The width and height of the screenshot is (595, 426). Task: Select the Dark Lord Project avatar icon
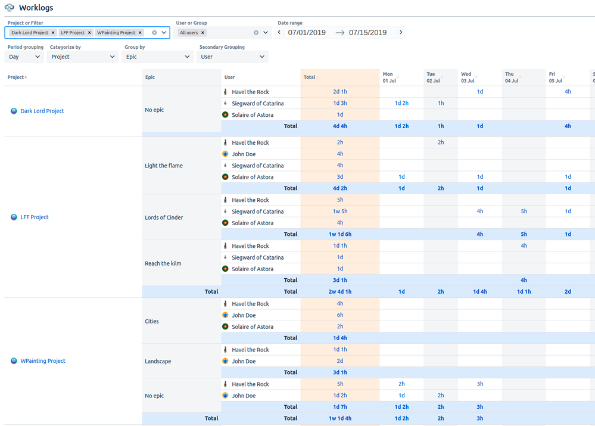(x=14, y=111)
